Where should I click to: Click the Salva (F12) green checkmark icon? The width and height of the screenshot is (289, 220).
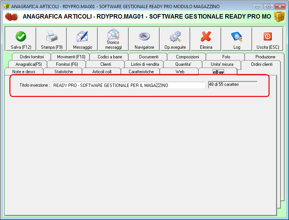tap(21, 36)
